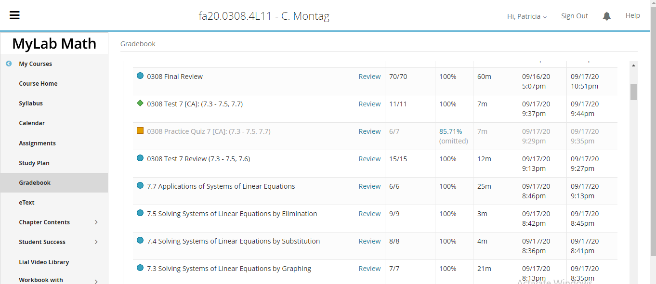
Task: Open the 85.71% score link for Practice Quiz 7
Action: point(450,131)
